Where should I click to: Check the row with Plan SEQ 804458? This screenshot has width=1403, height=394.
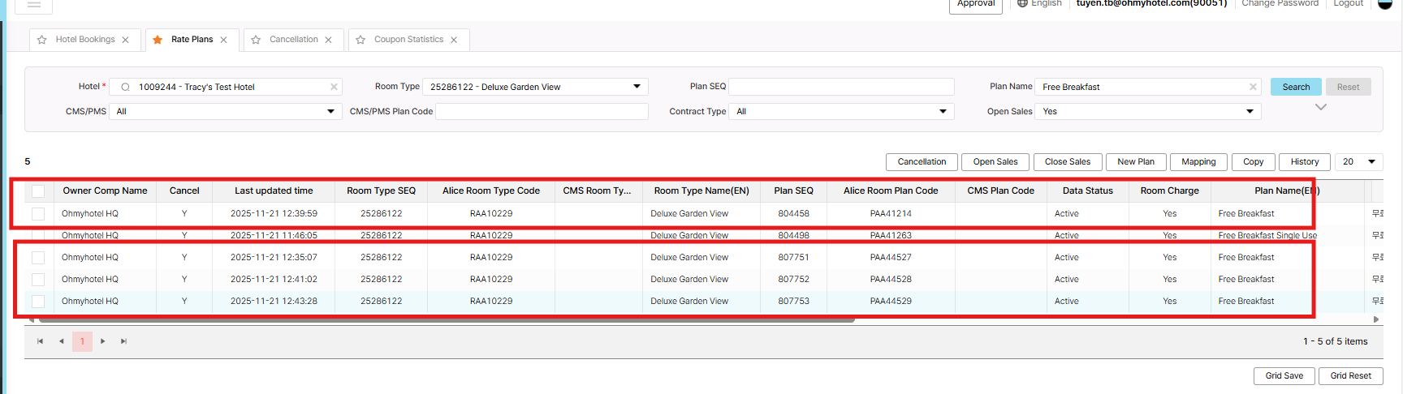(x=38, y=214)
